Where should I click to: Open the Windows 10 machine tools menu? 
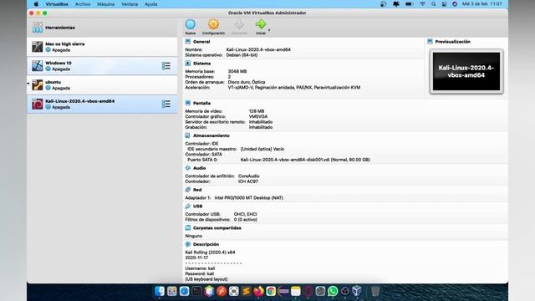[166, 66]
